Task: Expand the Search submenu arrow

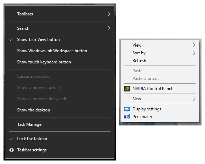Action: 109,28
